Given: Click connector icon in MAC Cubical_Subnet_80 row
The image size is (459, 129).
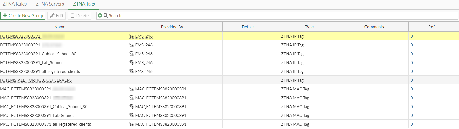Looking at the screenshot, I should (131, 106).
